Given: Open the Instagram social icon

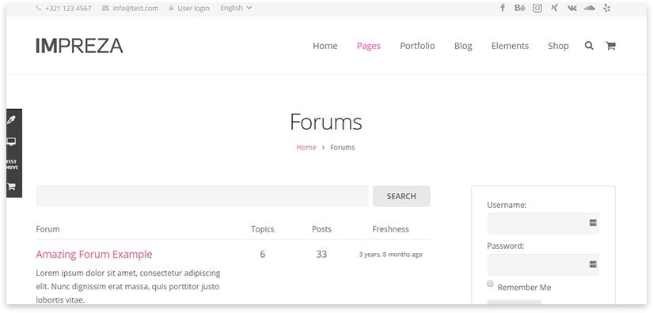Looking at the screenshot, I should (537, 8).
